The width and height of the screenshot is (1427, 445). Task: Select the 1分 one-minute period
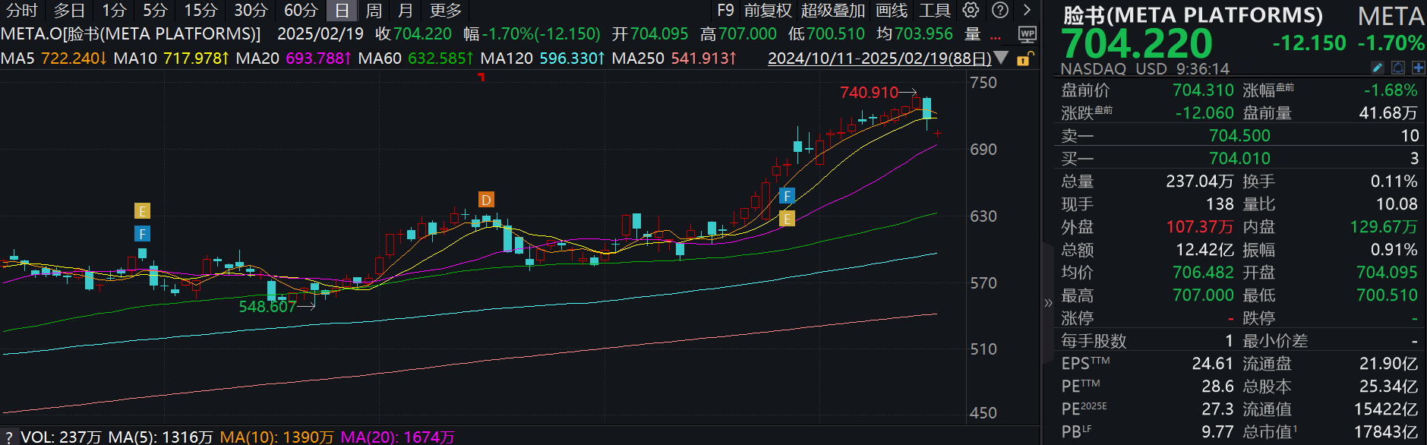click(x=114, y=11)
